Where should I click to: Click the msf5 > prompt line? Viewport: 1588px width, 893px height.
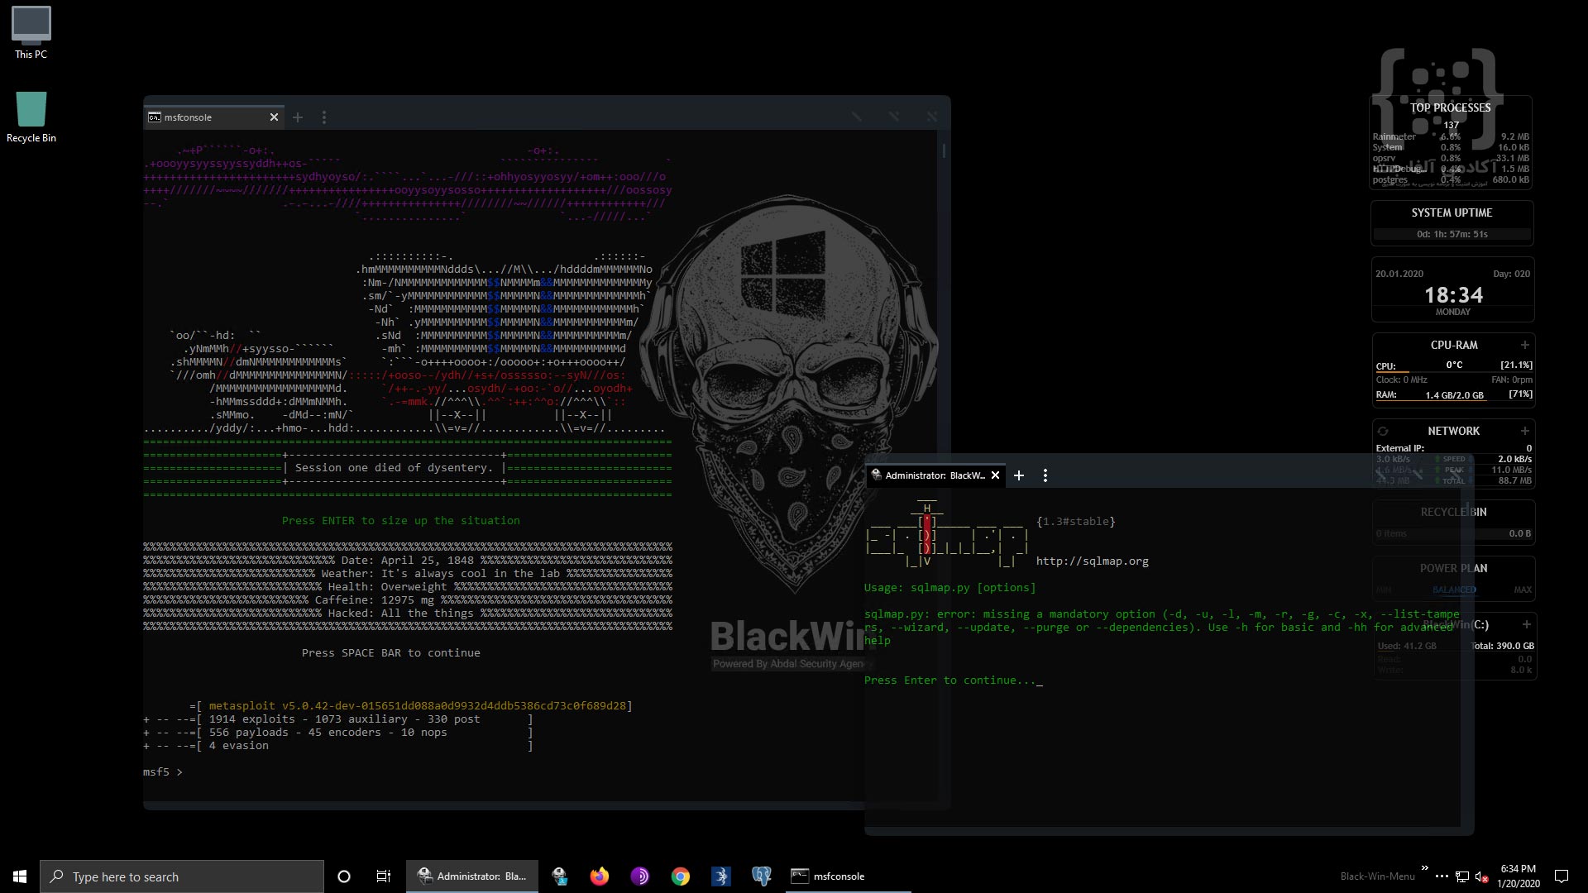[163, 772]
